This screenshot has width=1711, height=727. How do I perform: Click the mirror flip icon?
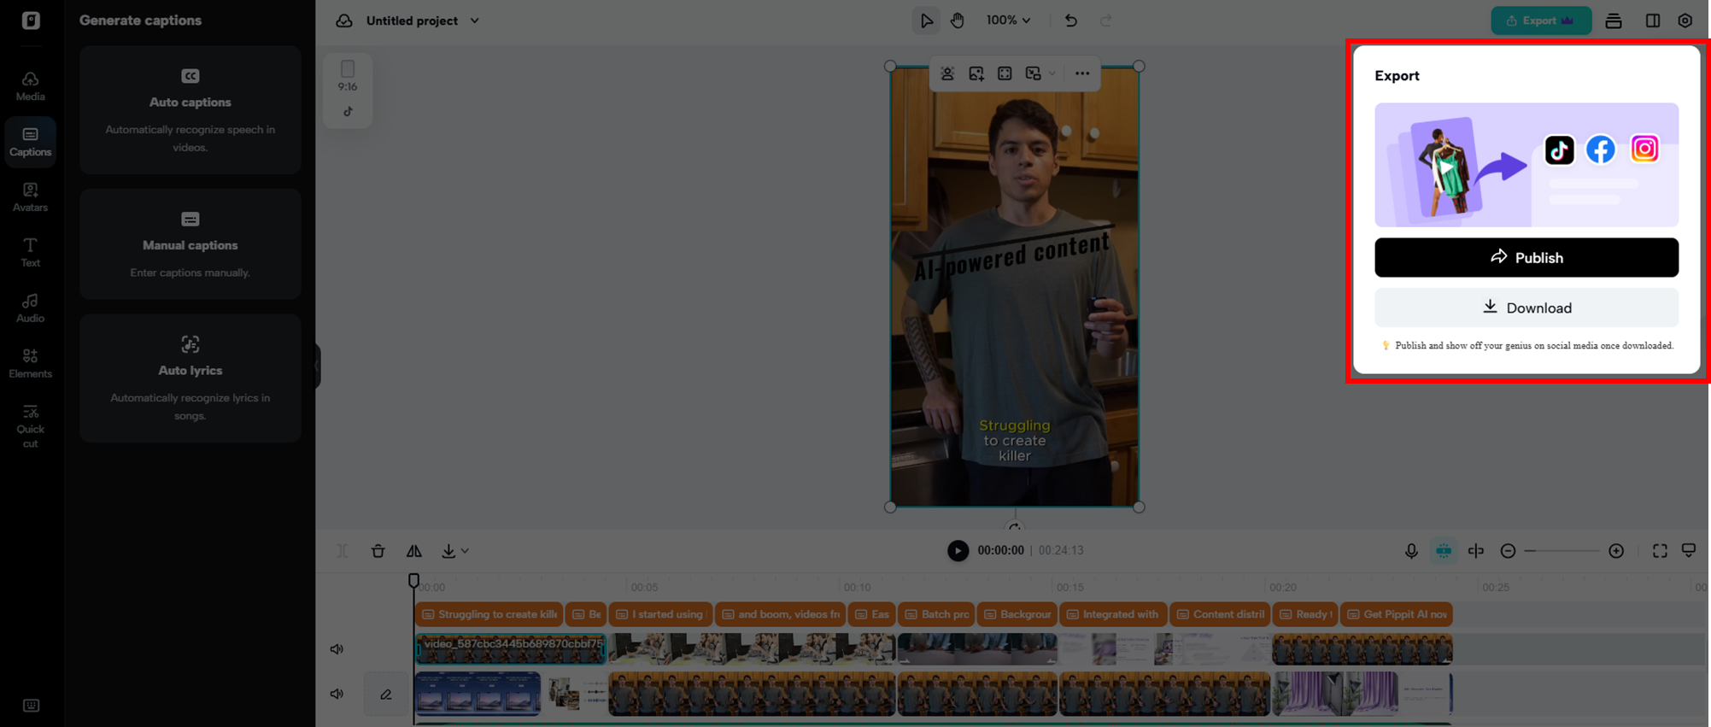(x=414, y=551)
